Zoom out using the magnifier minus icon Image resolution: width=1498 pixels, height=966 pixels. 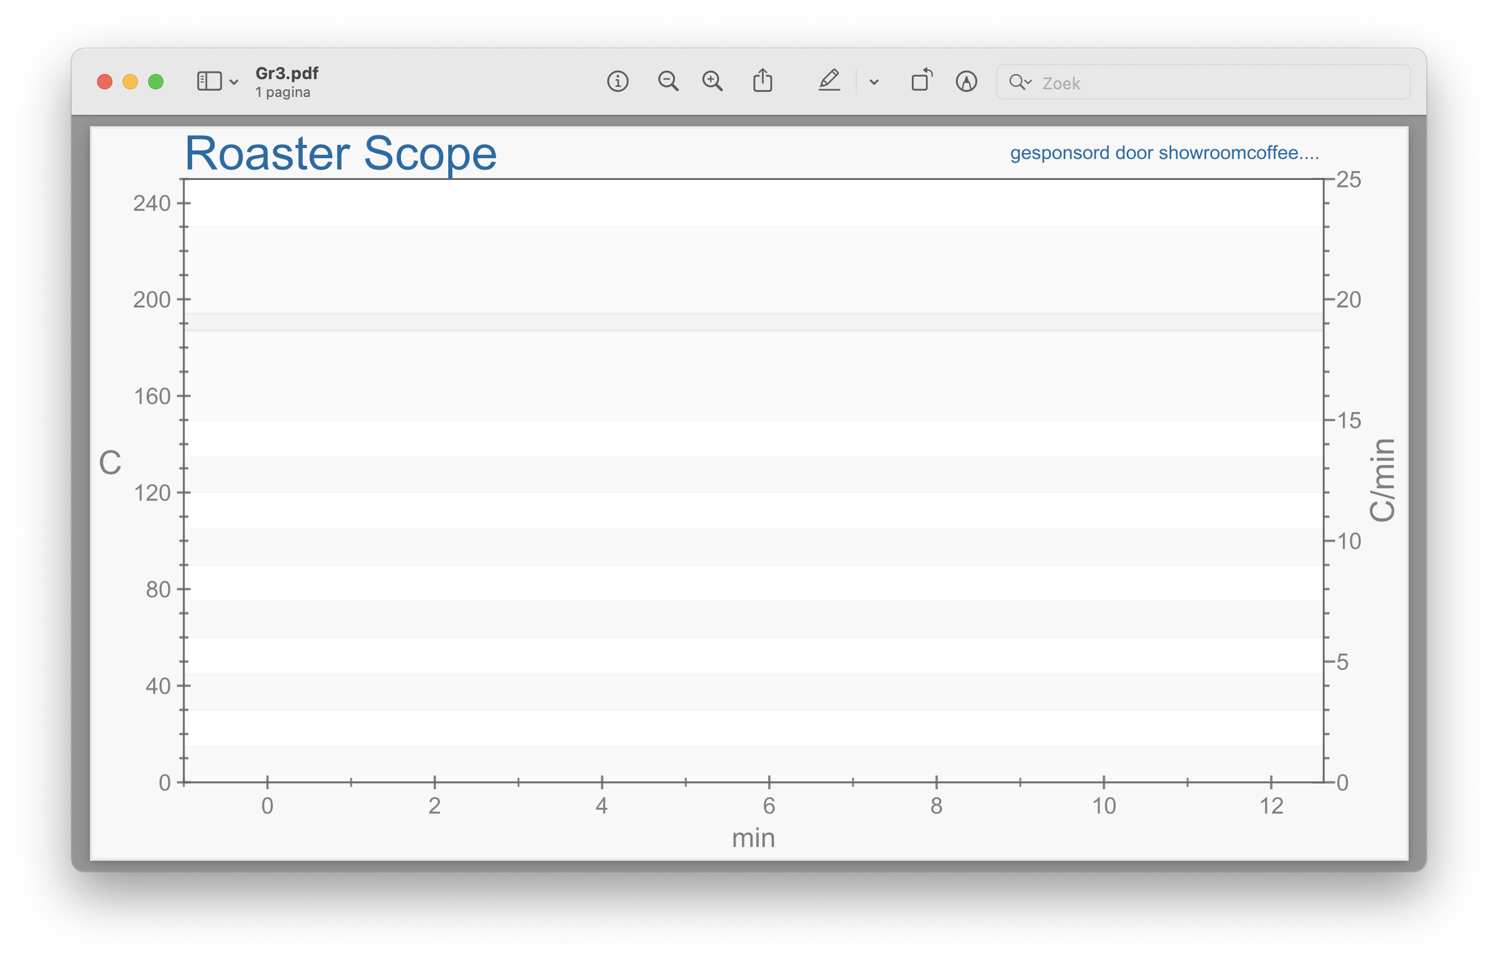pyautogui.click(x=668, y=82)
